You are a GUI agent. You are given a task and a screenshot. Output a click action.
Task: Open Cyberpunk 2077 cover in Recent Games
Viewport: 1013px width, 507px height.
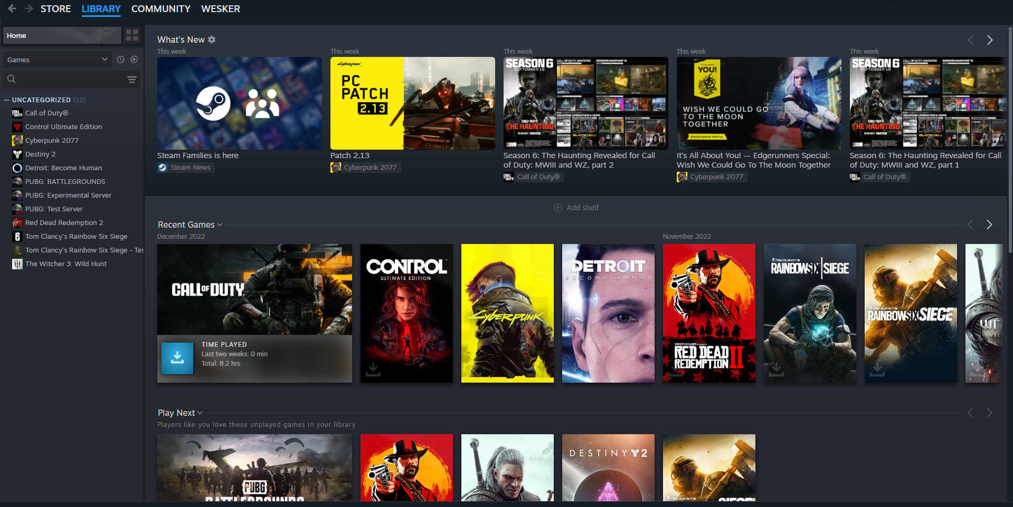pos(507,313)
